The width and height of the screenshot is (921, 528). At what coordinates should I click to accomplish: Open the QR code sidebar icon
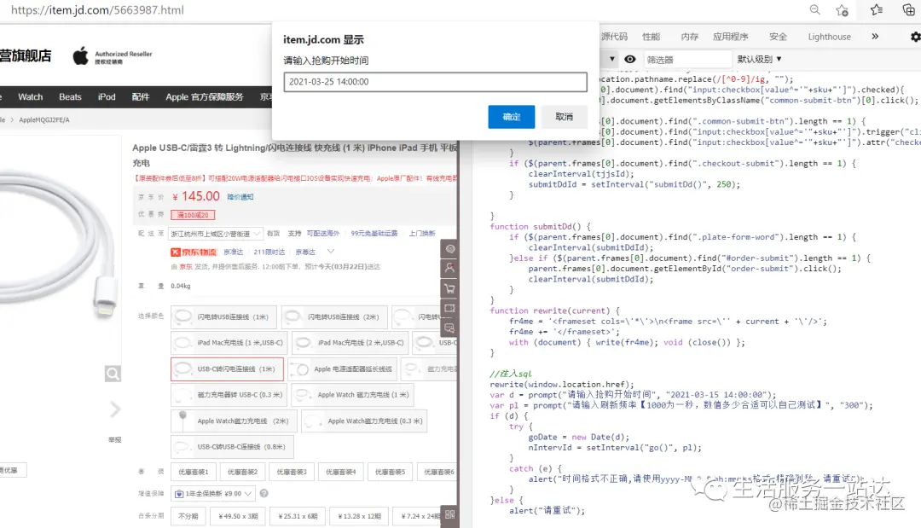pos(450,514)
